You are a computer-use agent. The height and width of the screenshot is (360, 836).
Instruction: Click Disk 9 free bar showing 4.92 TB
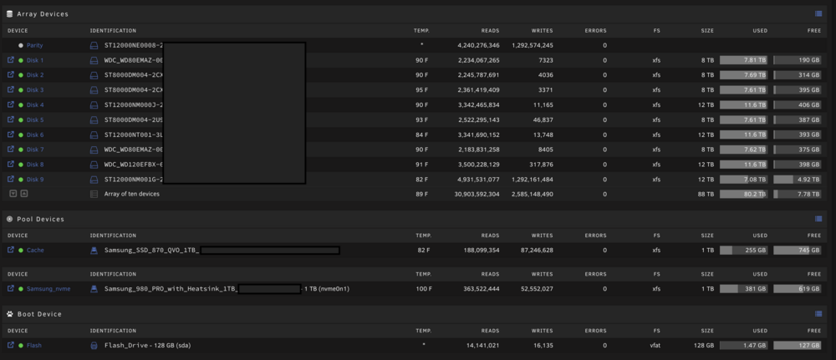[x=798, y=180]
